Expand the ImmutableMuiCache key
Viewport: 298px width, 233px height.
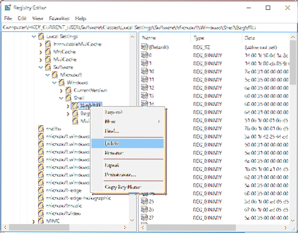[x=41, y=44]
